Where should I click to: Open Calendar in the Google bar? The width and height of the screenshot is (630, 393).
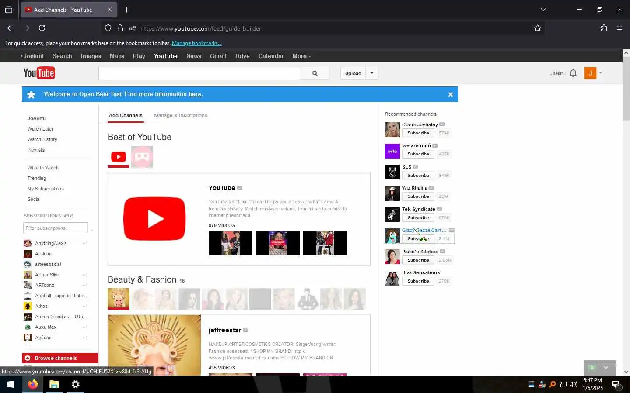click(271, 56)
